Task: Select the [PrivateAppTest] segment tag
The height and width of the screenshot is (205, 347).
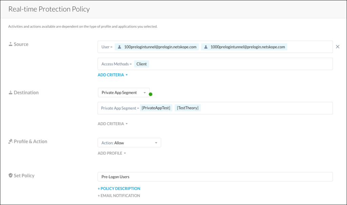Action: pos(156,108)
